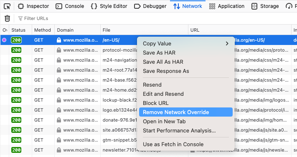
Task: Click domain cell in donate-976 row
Action: (x=77, y=120)
